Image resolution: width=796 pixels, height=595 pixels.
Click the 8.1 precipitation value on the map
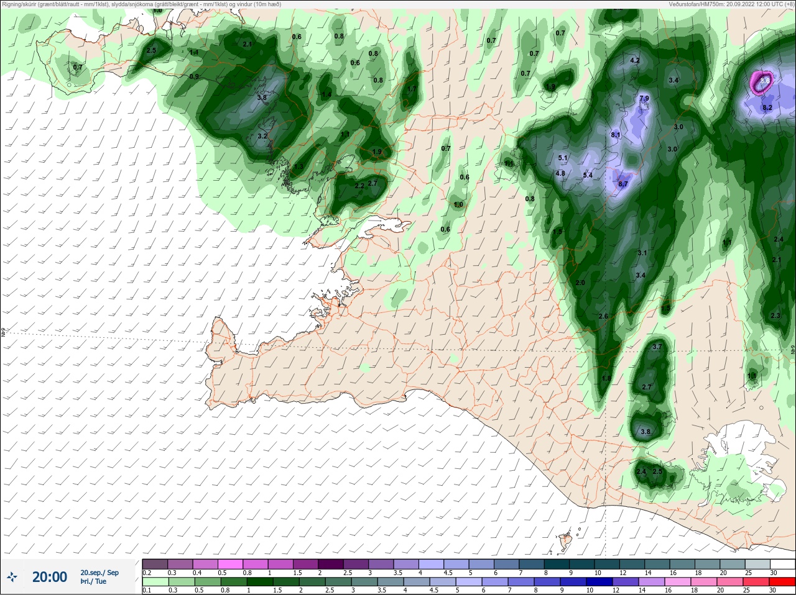click(x=616, y=135)
